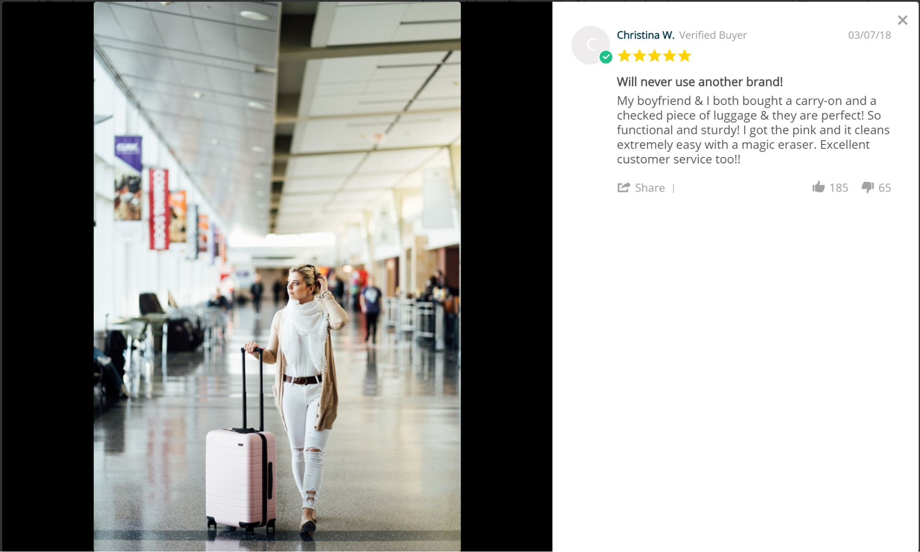Click the Verified Buyer label
Viewport: 920px width, 552px height.
tap(713, 35)
